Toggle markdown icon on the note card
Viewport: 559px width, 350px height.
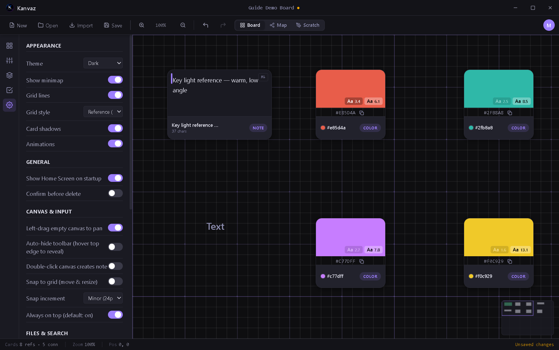[x=263, y=77]
